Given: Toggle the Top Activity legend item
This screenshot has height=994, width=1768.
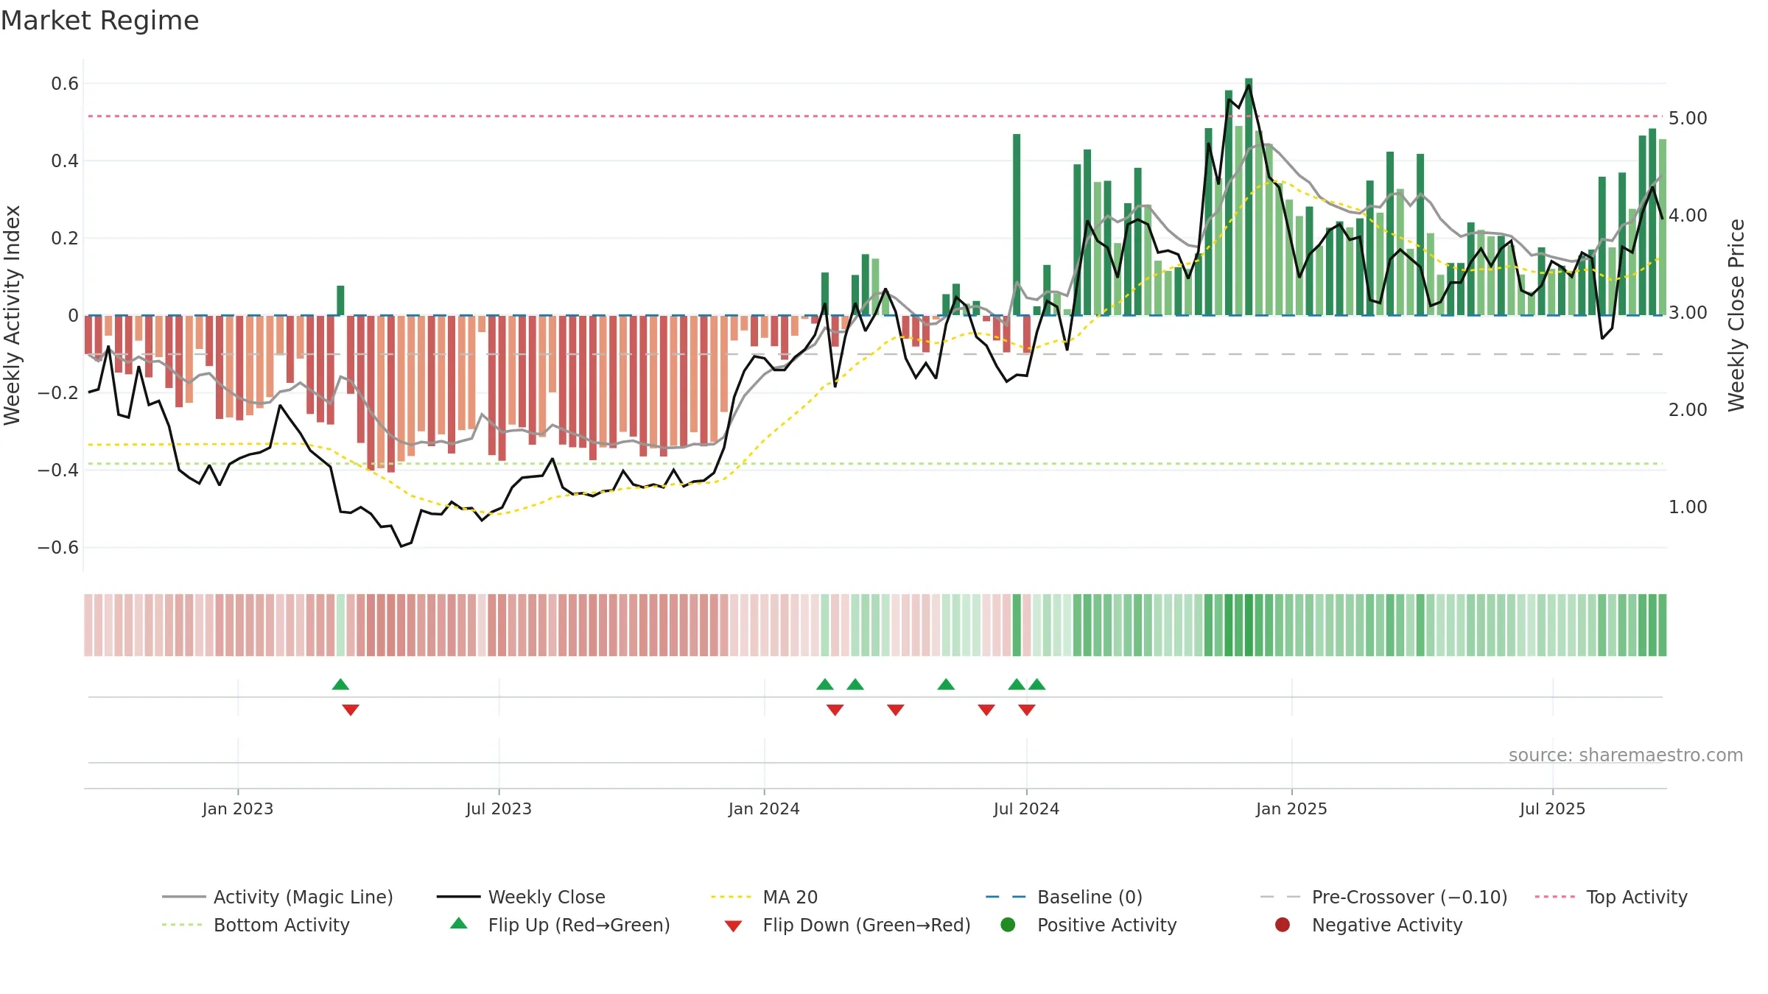Looking at the screenshot, I should 1611,897.
